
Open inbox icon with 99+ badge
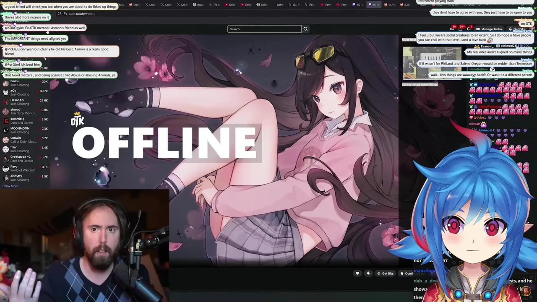point(461,29)
